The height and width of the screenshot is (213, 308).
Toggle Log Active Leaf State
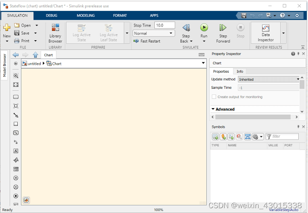(x=108, y=33)
